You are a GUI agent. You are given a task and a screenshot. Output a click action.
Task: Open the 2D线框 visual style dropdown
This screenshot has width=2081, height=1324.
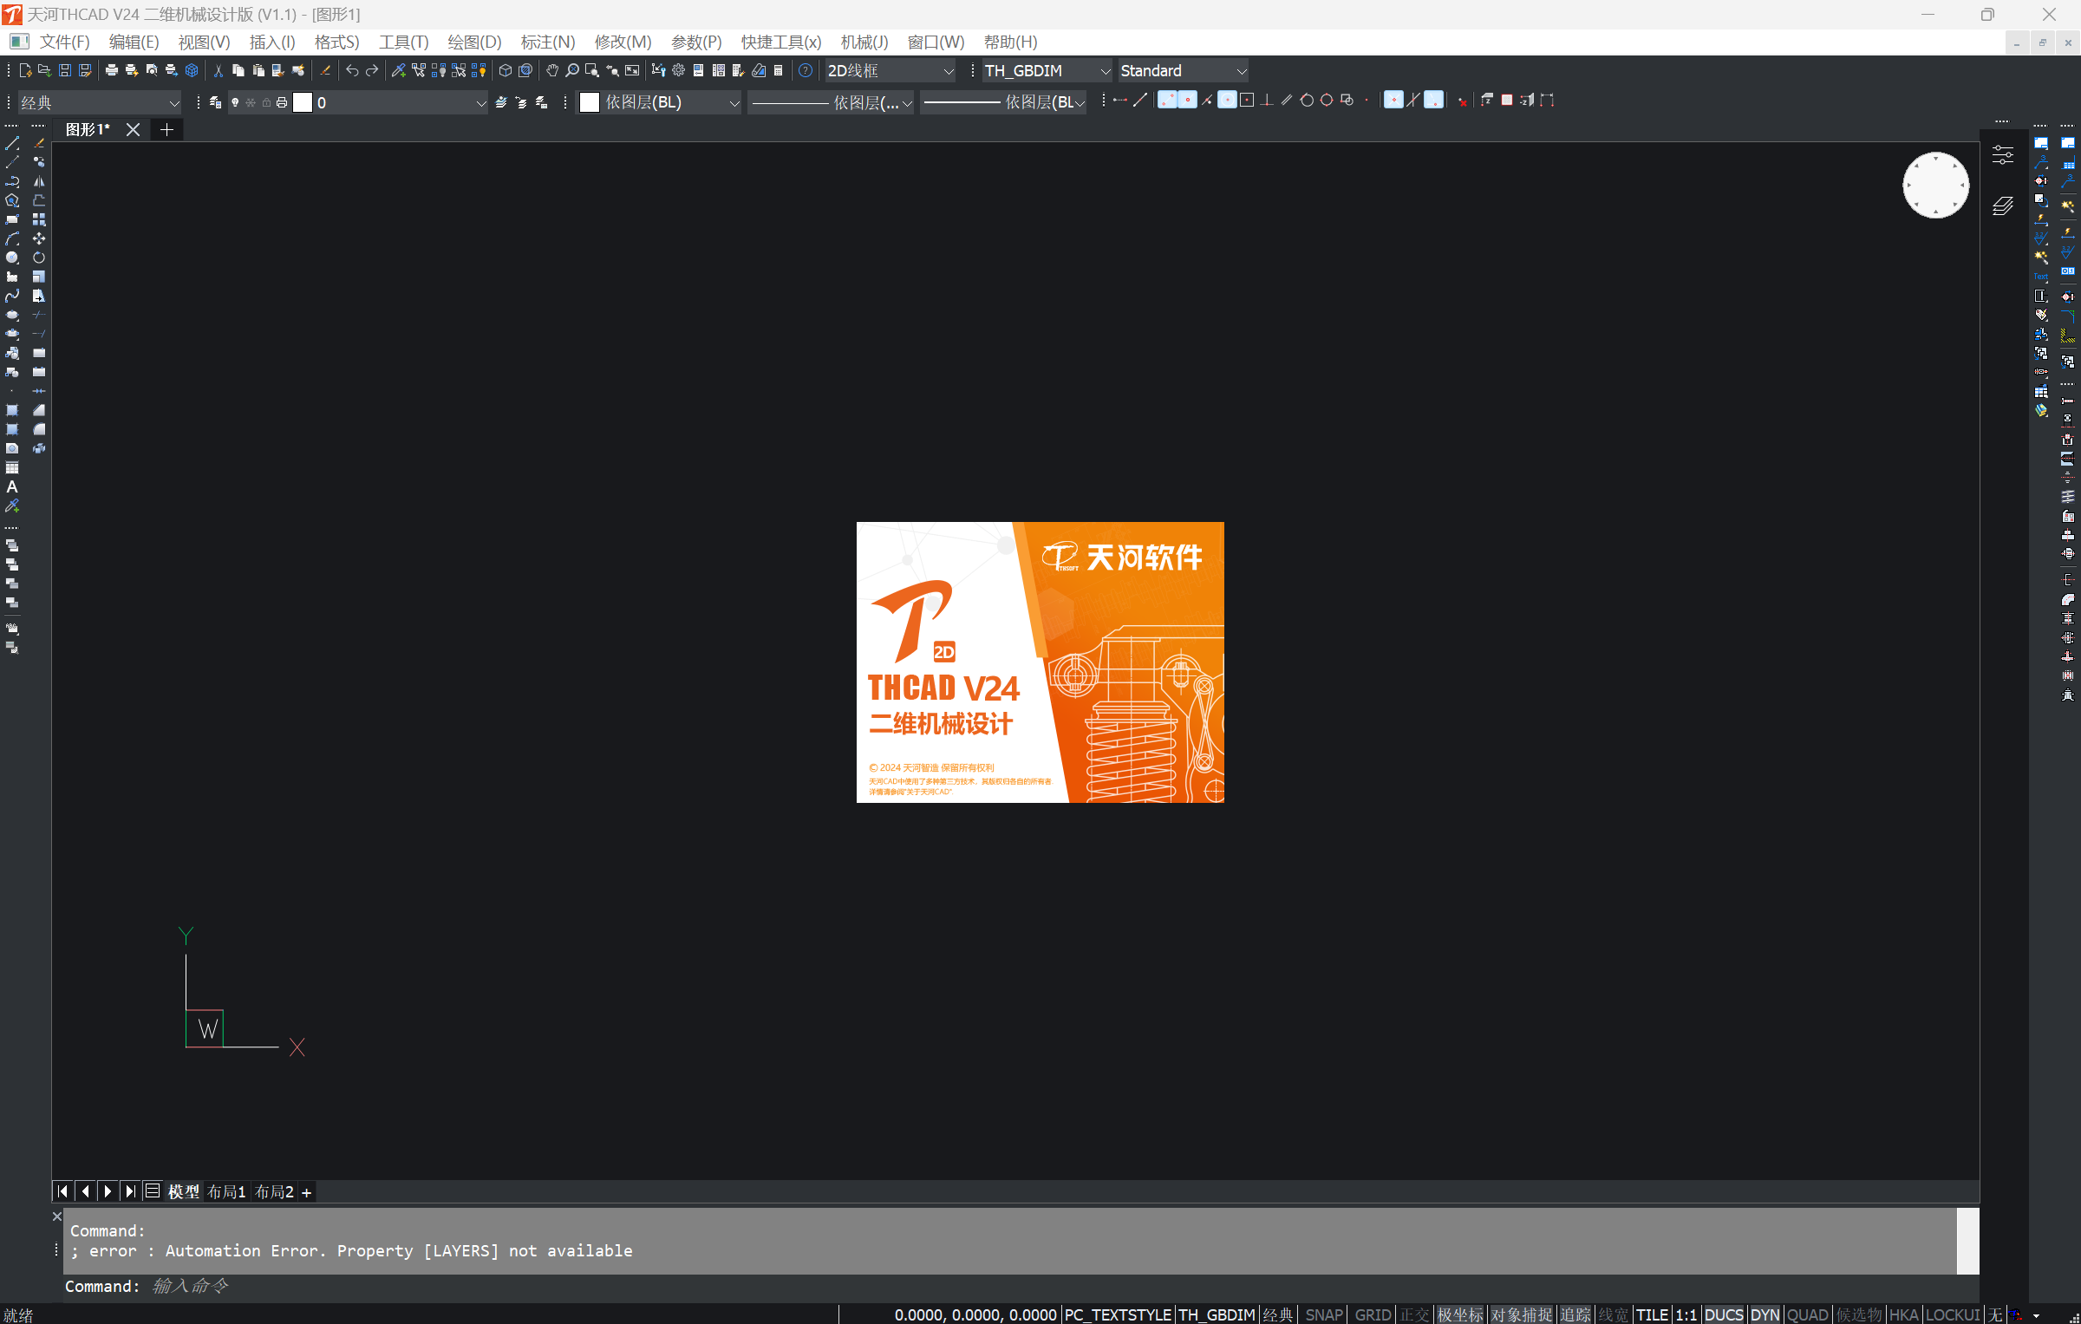tap(890, 71)
